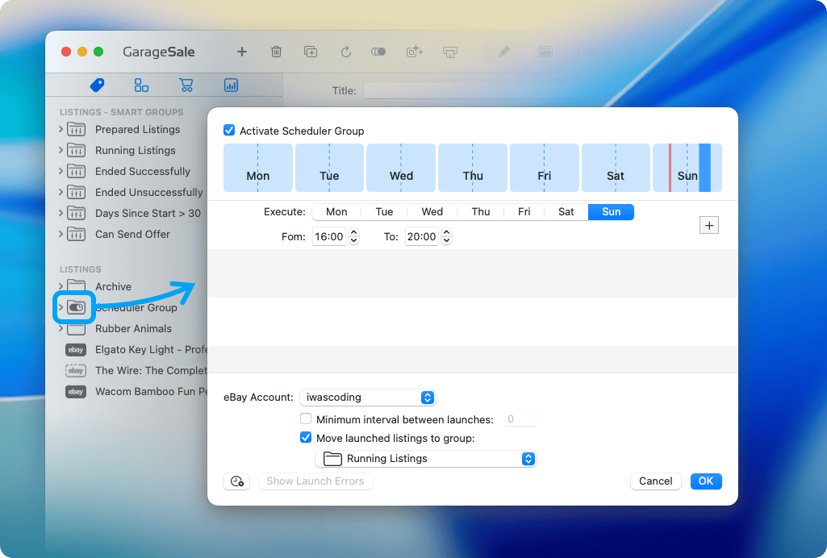Click the pencil edit toolbar icon
Screen dimensions: 827x558
pyautogui.click(x=503, y=52)
